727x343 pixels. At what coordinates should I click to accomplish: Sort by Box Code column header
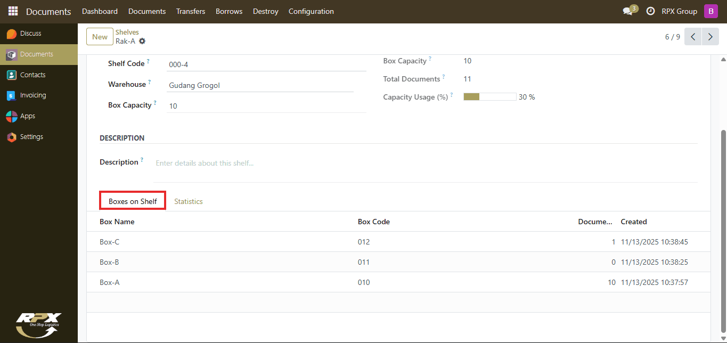[374, 222]
